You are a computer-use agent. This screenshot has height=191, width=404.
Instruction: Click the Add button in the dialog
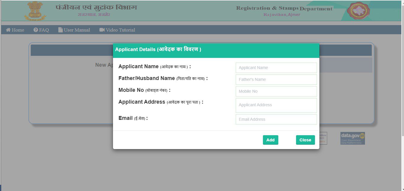270,140
